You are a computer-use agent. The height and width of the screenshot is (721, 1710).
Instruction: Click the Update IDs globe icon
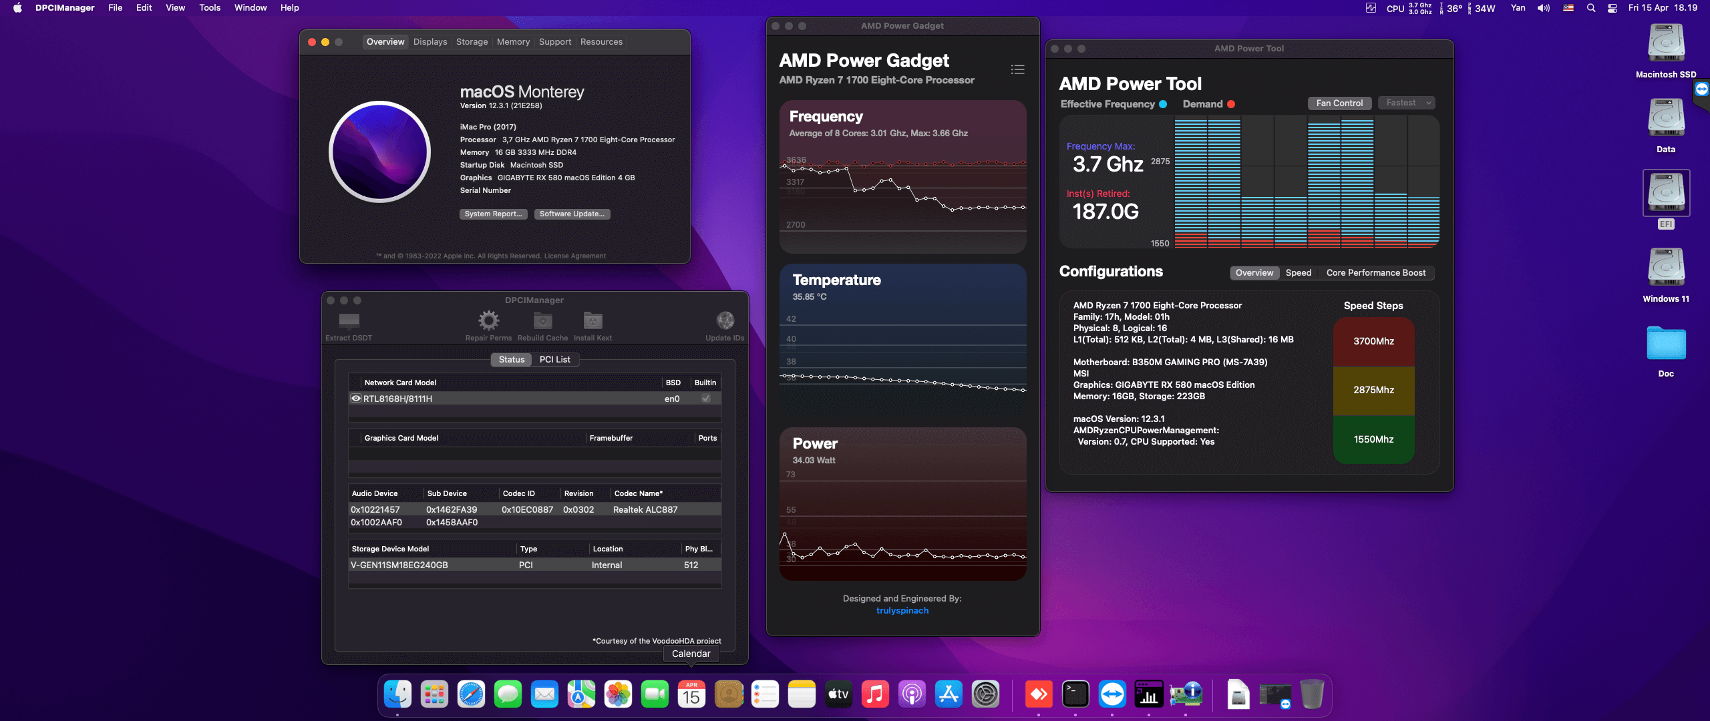(725, 320)
